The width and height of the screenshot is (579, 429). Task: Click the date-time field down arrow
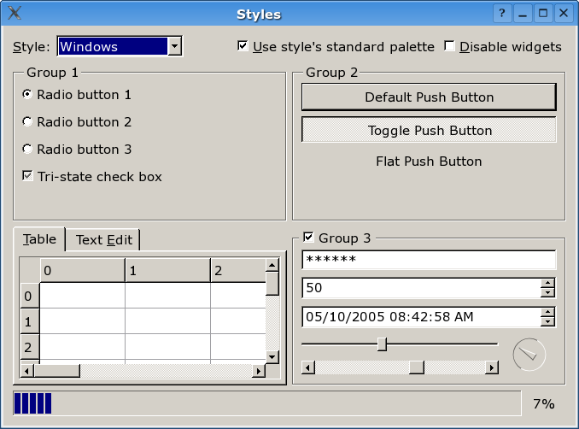[548, 322]
